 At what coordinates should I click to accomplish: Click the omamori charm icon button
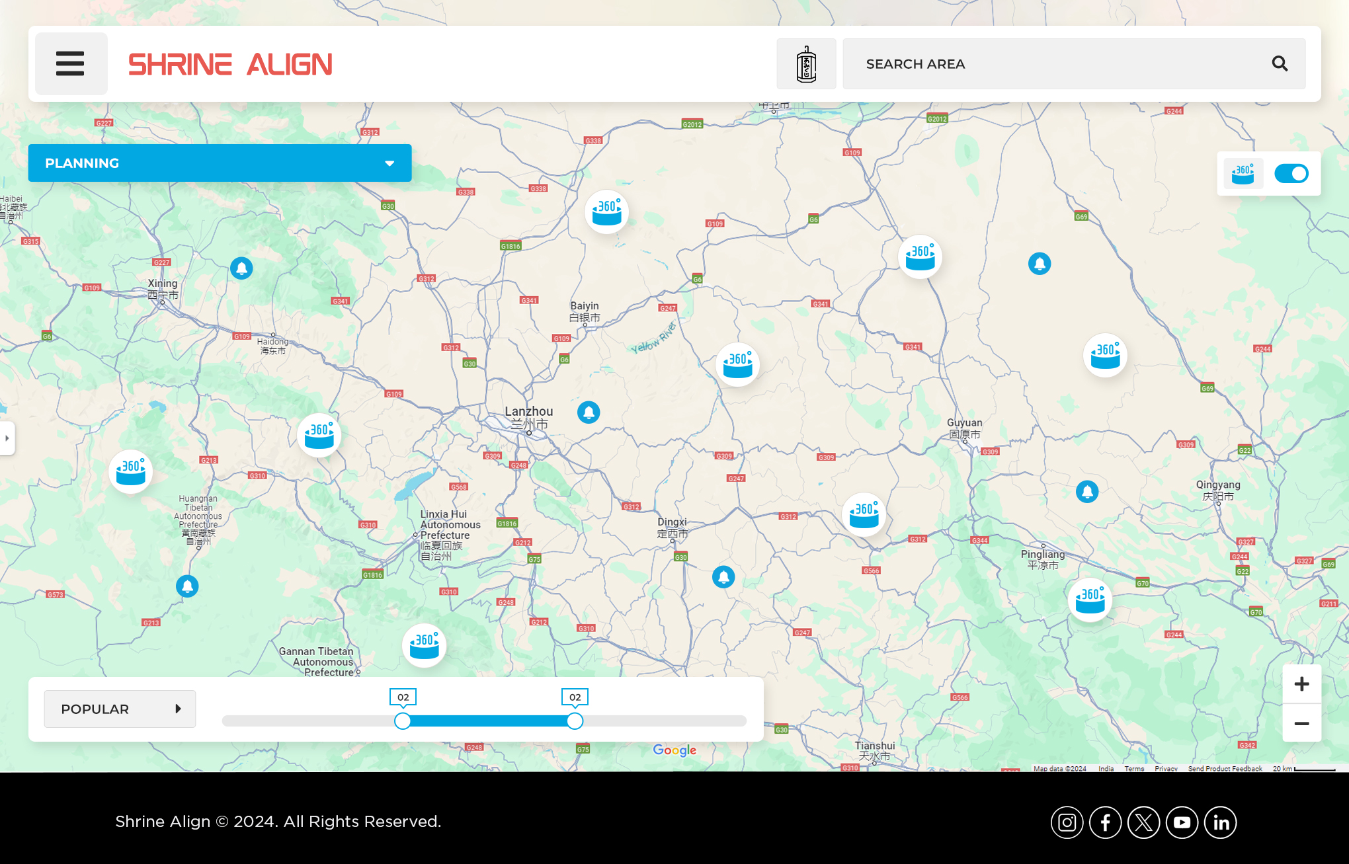tap(806, 64)
